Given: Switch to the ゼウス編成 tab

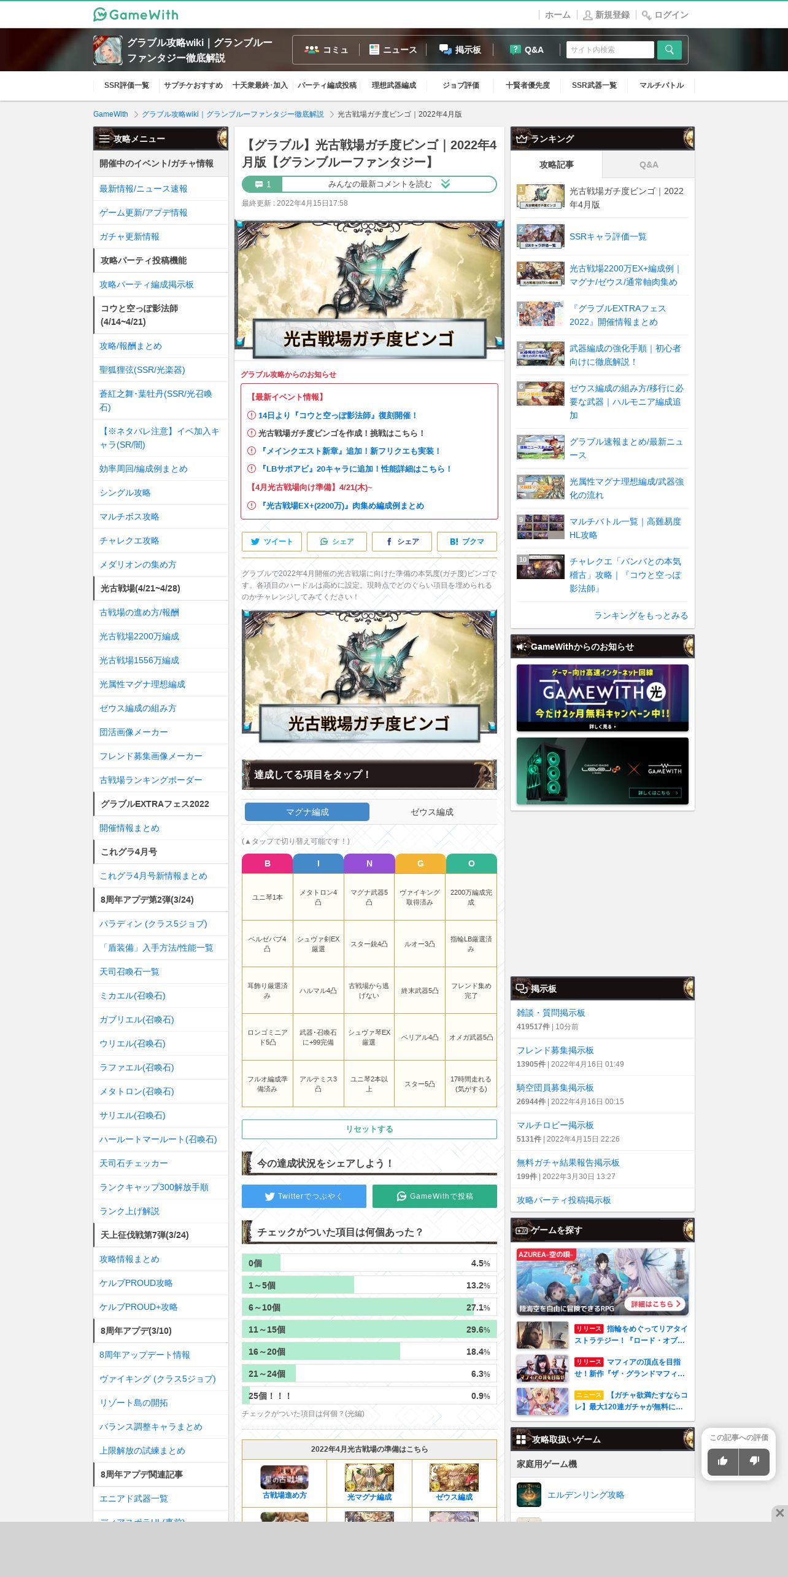Looking at the screenshot, I should coord(432,812).
